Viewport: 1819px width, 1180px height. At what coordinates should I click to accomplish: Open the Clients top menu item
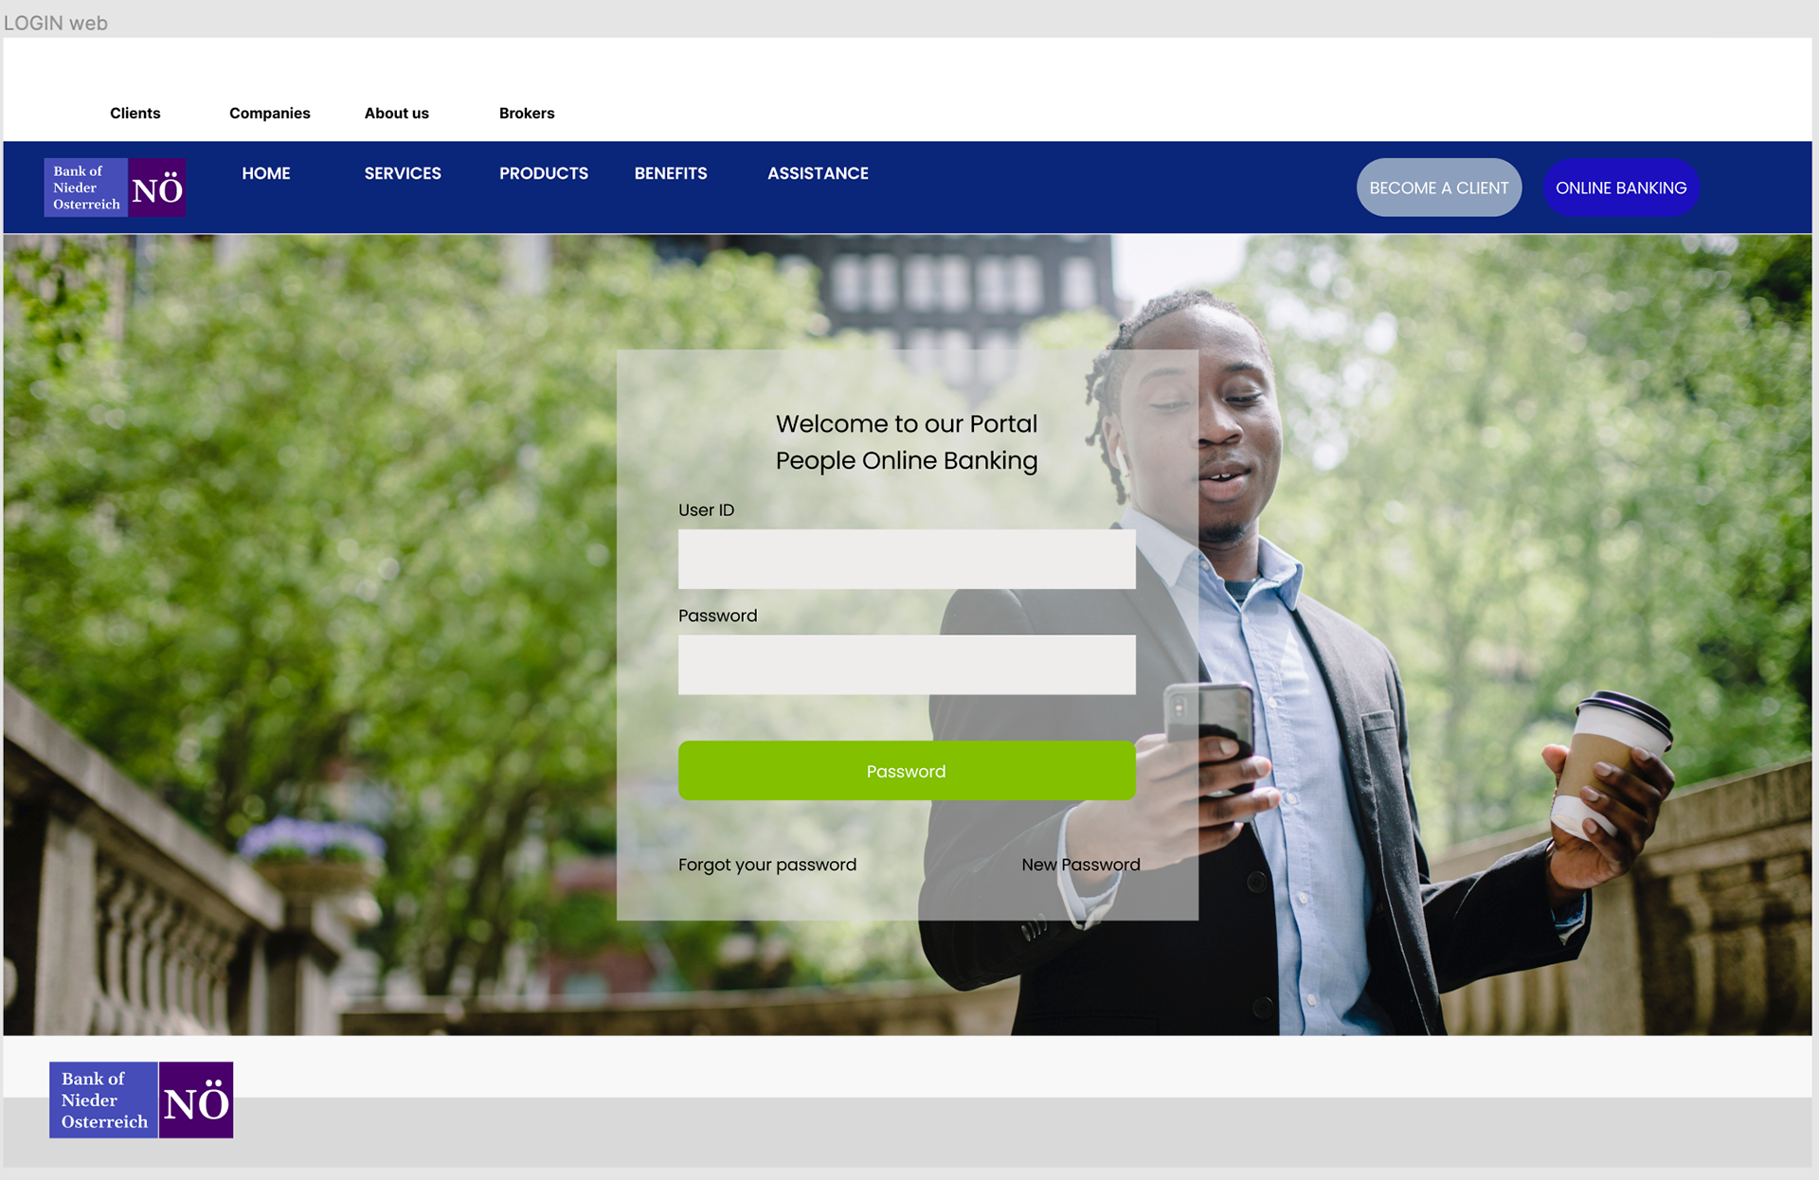coord(135,113)
